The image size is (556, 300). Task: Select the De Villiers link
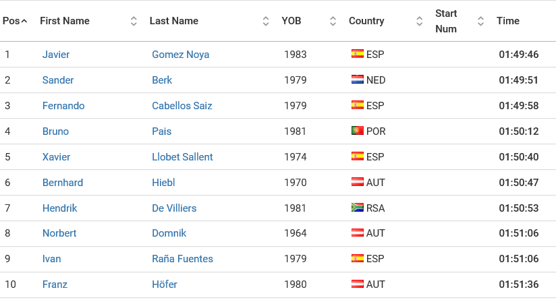[x=174, y=208]
